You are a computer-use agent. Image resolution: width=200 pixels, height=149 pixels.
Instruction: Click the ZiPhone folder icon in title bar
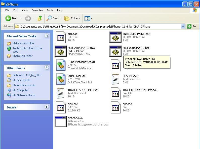click(x=3, y=4)
